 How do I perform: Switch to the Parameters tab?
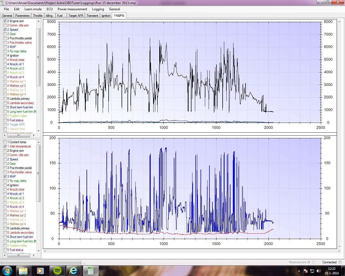(x=22, y=16)
